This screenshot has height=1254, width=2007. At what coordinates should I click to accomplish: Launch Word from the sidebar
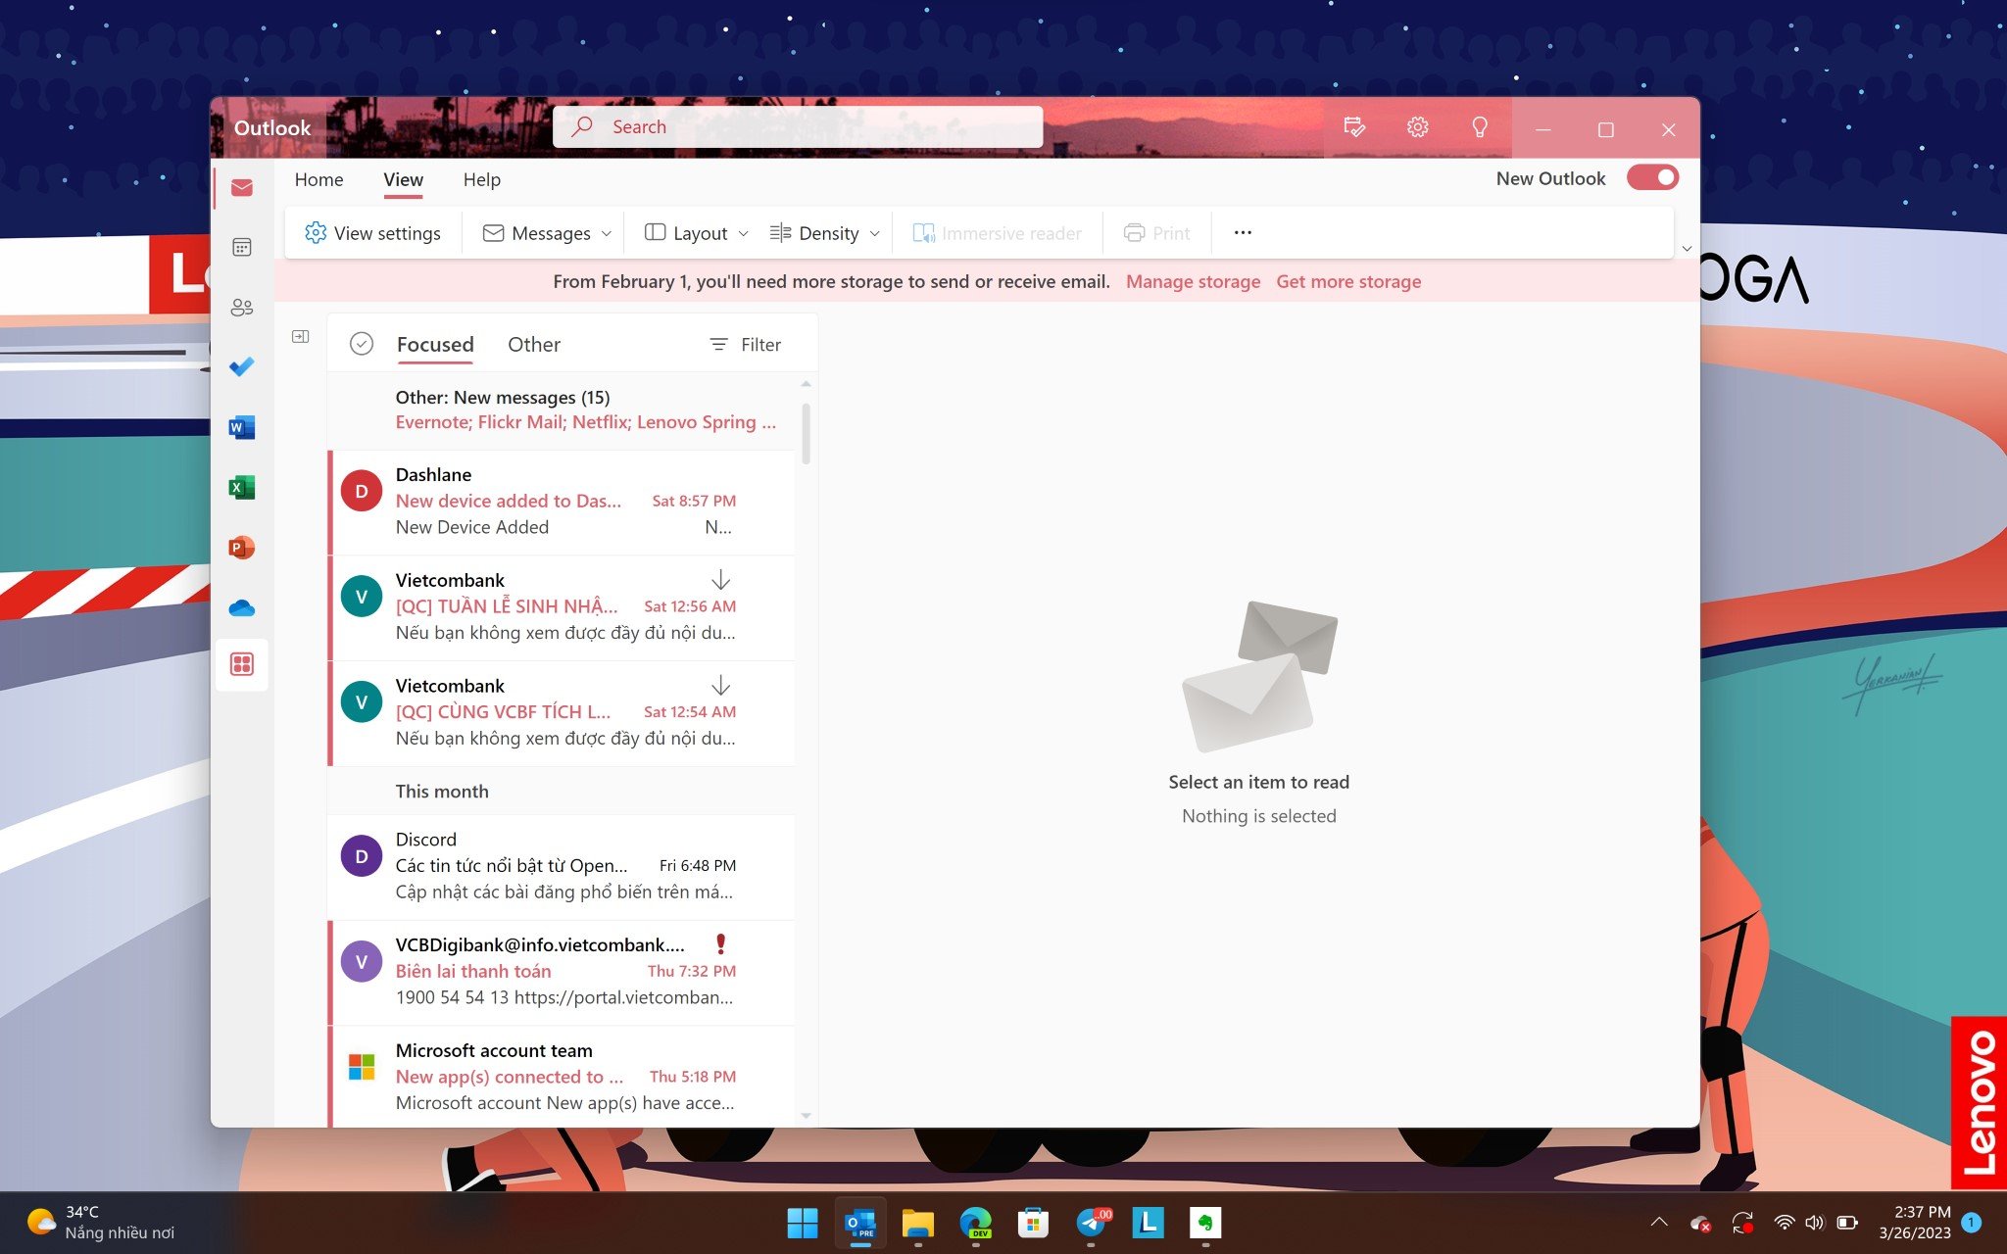point(242,427)
